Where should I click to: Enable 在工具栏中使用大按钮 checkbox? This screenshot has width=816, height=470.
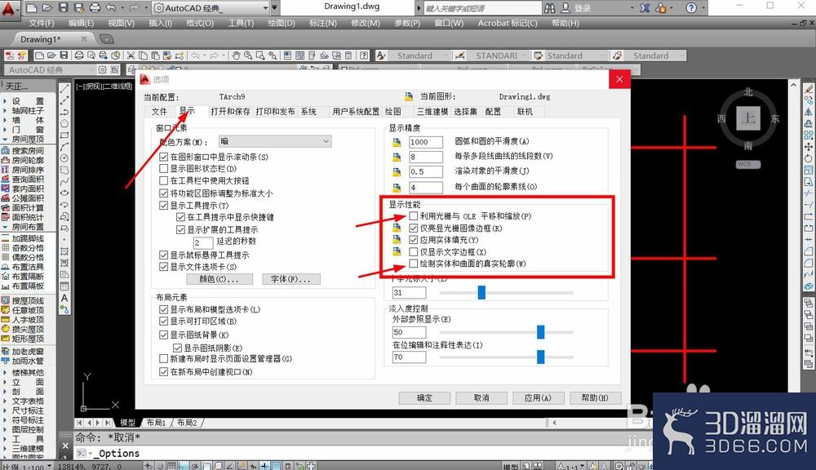(163, 180)
